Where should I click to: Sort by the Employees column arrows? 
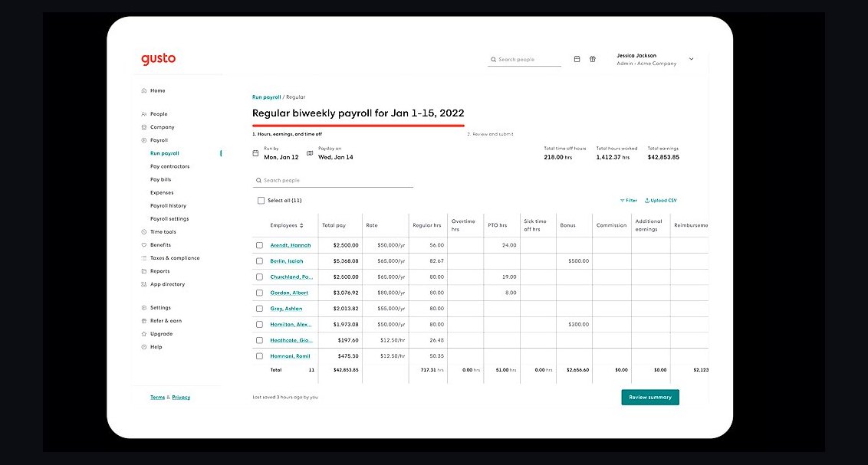pyautogui.click(x=301, y=225)
